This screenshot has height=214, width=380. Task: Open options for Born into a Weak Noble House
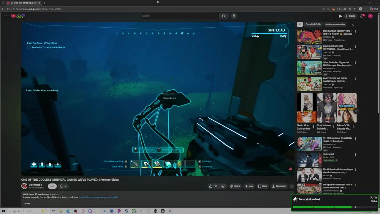pos(355,139)
